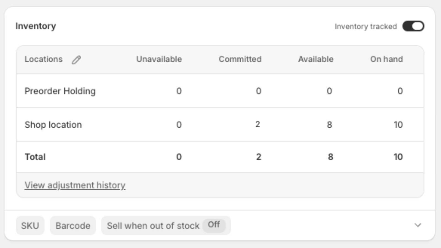The width and height of the screenshot is (441, 248).
Task: Click the Preorder Holding location name
Action: pos(60,91)
